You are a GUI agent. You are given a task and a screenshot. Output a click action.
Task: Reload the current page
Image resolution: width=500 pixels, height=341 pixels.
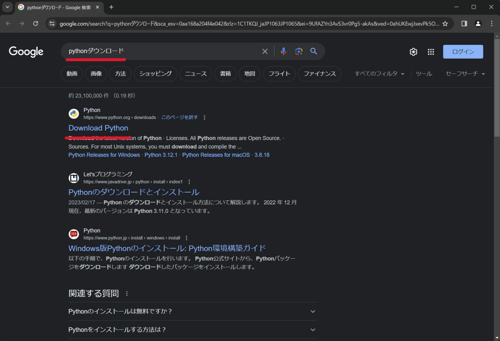pyautogui.click(x=35, y=23)
